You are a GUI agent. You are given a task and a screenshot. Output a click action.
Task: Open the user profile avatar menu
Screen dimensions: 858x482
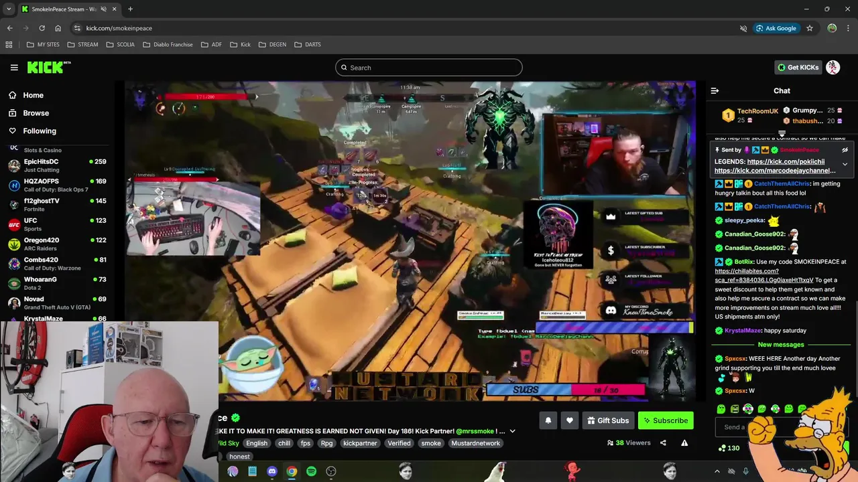tap(833, 68)
